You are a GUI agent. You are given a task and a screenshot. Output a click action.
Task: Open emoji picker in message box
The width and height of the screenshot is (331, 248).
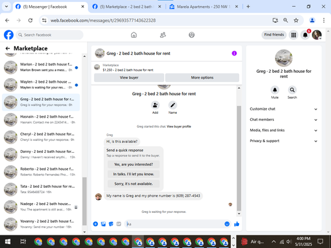point(227,224)
